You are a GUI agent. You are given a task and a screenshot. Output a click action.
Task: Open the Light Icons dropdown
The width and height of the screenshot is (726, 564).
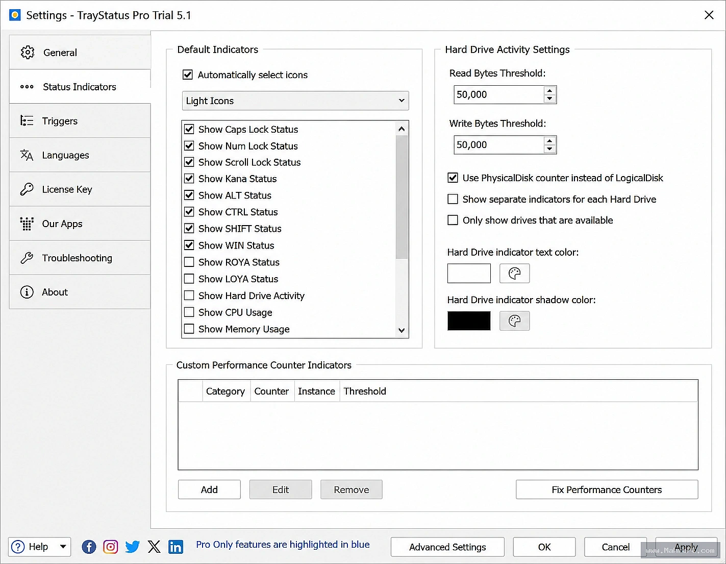(x=295, y=101)
